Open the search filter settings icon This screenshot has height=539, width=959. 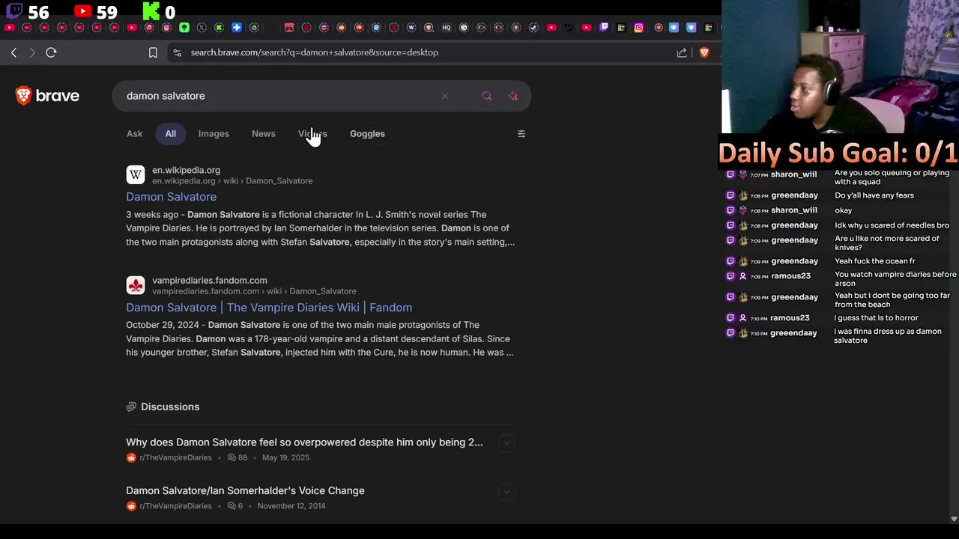pos(521,133)
